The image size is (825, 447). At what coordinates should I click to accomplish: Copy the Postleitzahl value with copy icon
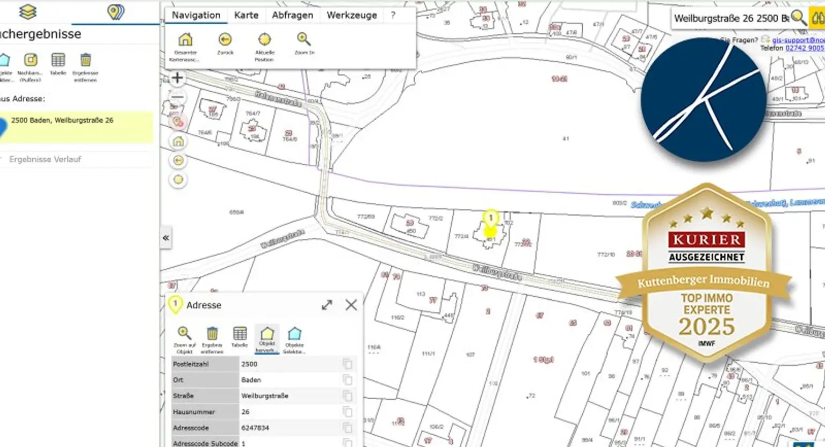[348, 364]
